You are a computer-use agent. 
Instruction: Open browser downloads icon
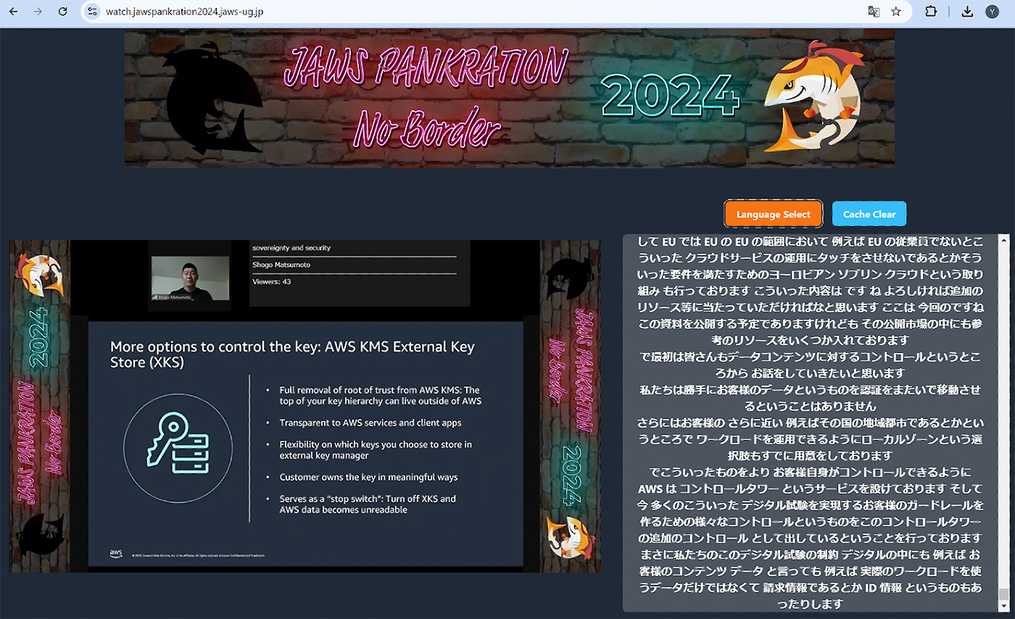click(967, 12)
